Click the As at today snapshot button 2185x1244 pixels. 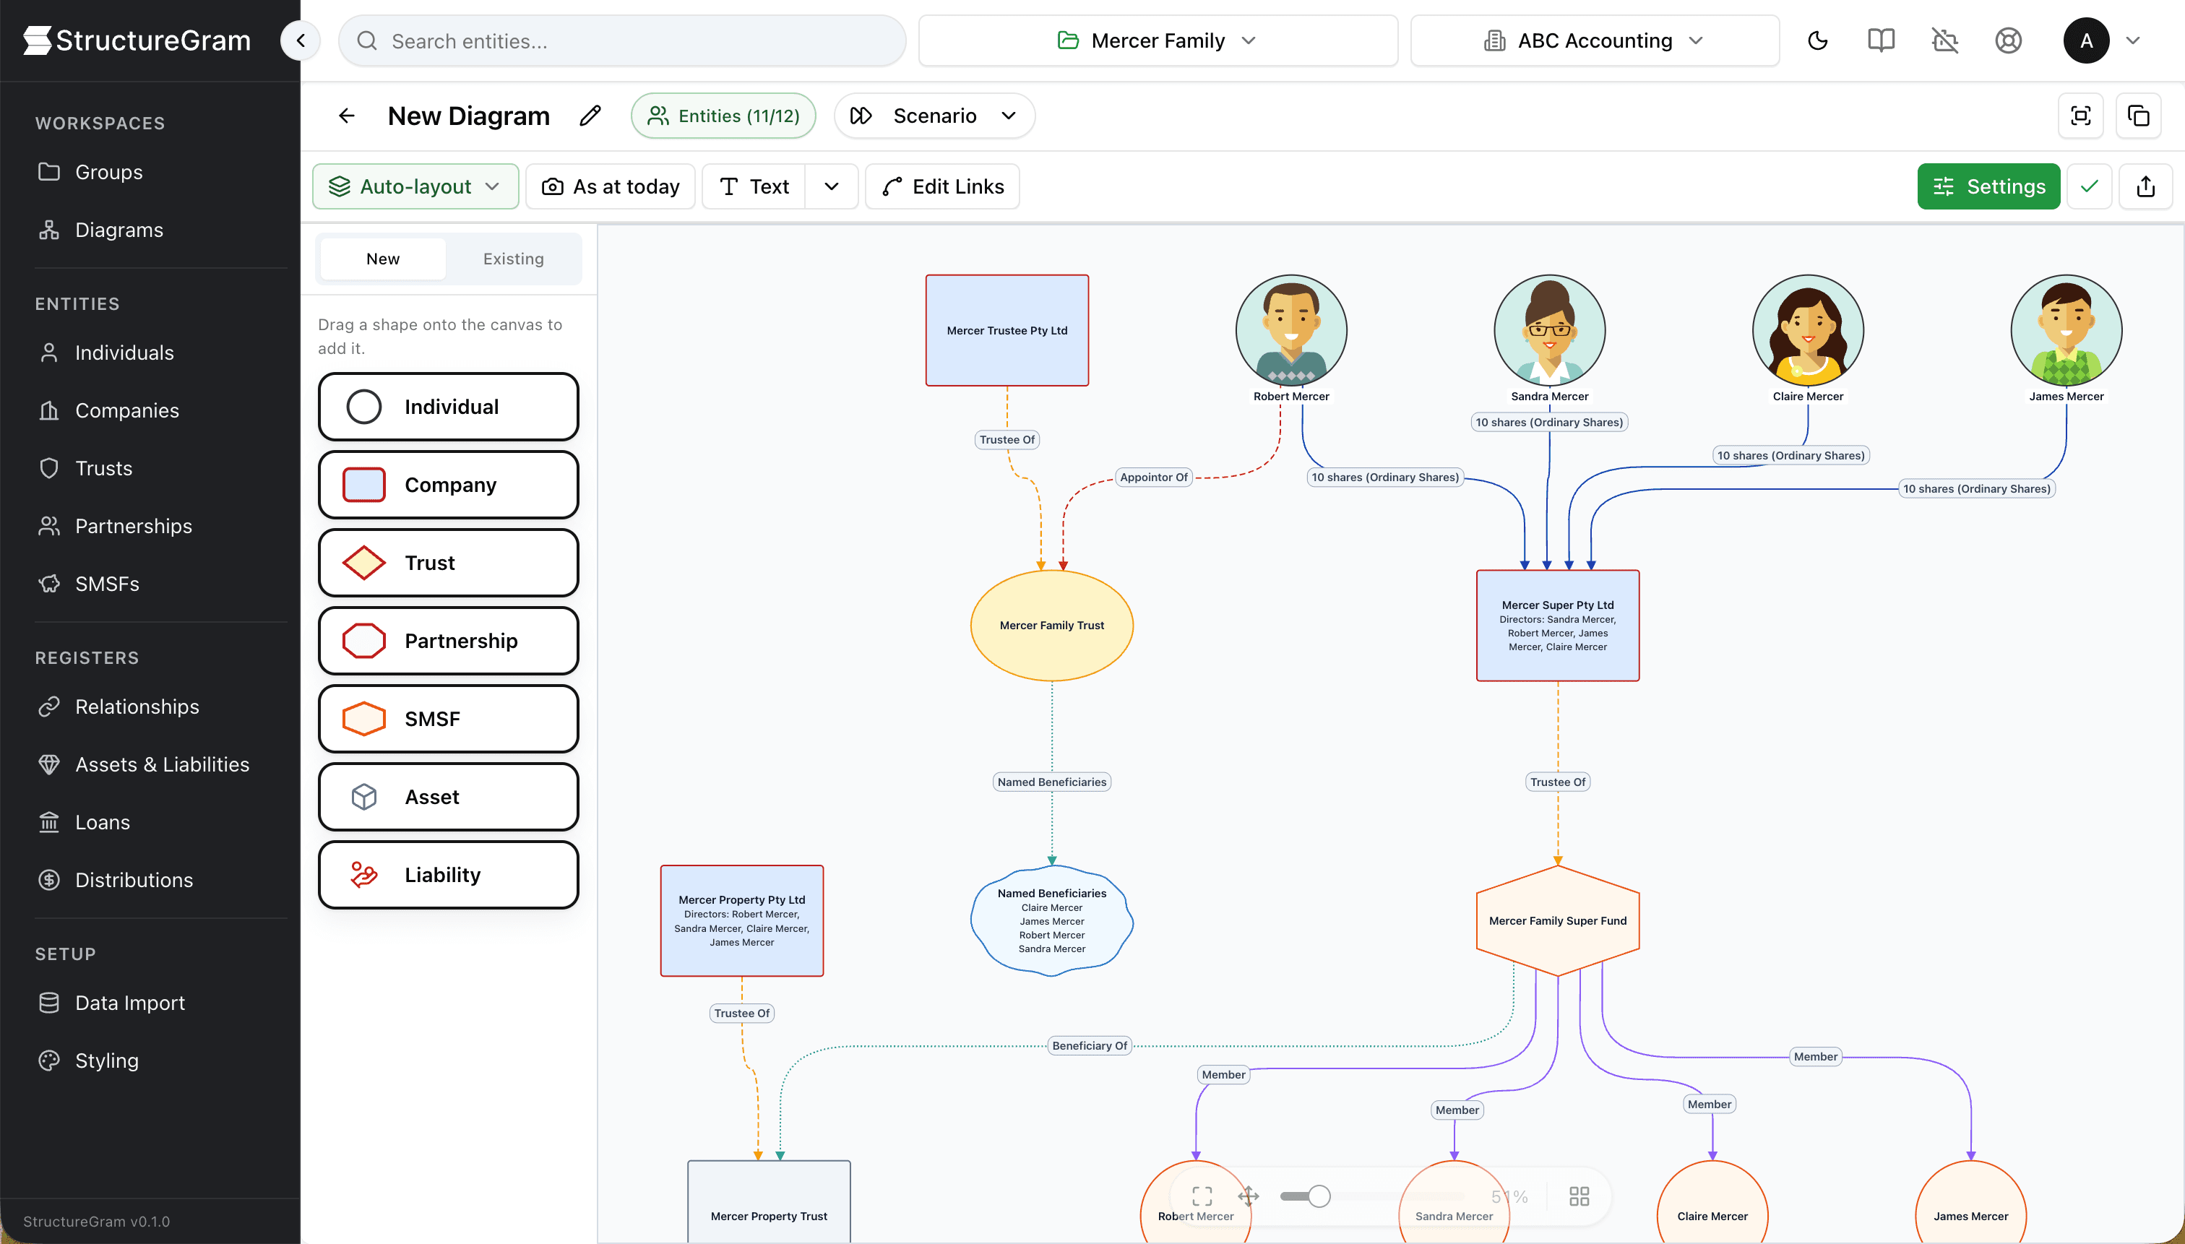point(610,186)
